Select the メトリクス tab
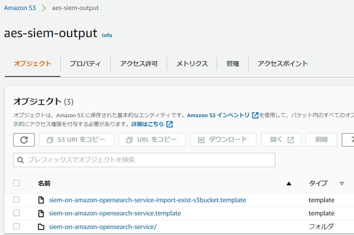Image resolution: width=354 pixels, height=235 pixels. tap(192, 63)
